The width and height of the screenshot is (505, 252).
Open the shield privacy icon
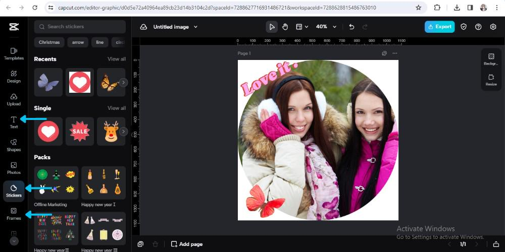tap(464, 27)
